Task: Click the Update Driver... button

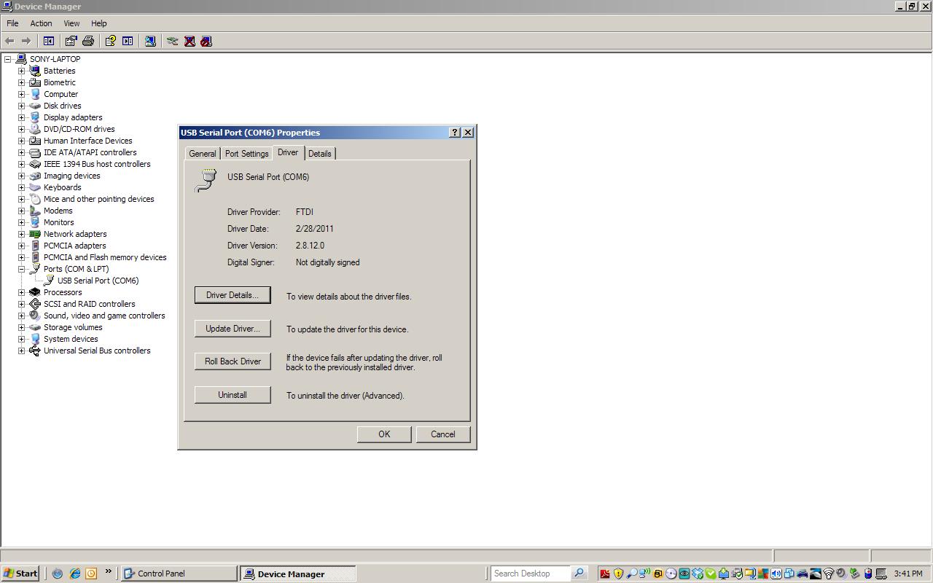Action: click(233, 329)
